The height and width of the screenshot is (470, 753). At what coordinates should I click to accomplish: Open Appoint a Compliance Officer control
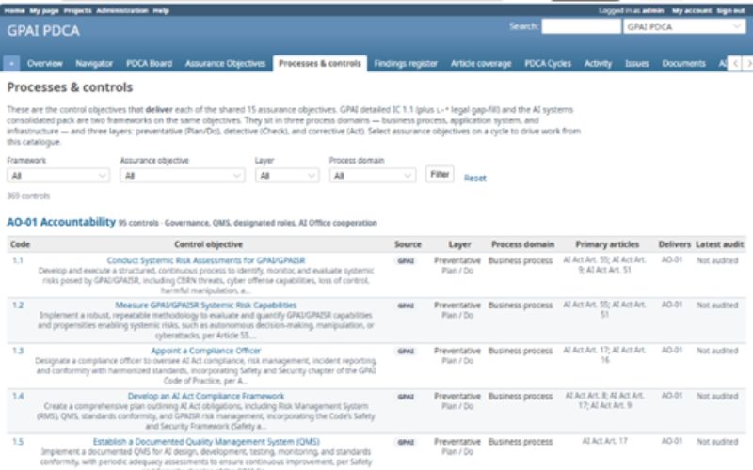coord(206,351)
